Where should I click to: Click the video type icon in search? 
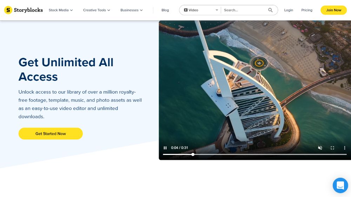click(x=186, y=10)
